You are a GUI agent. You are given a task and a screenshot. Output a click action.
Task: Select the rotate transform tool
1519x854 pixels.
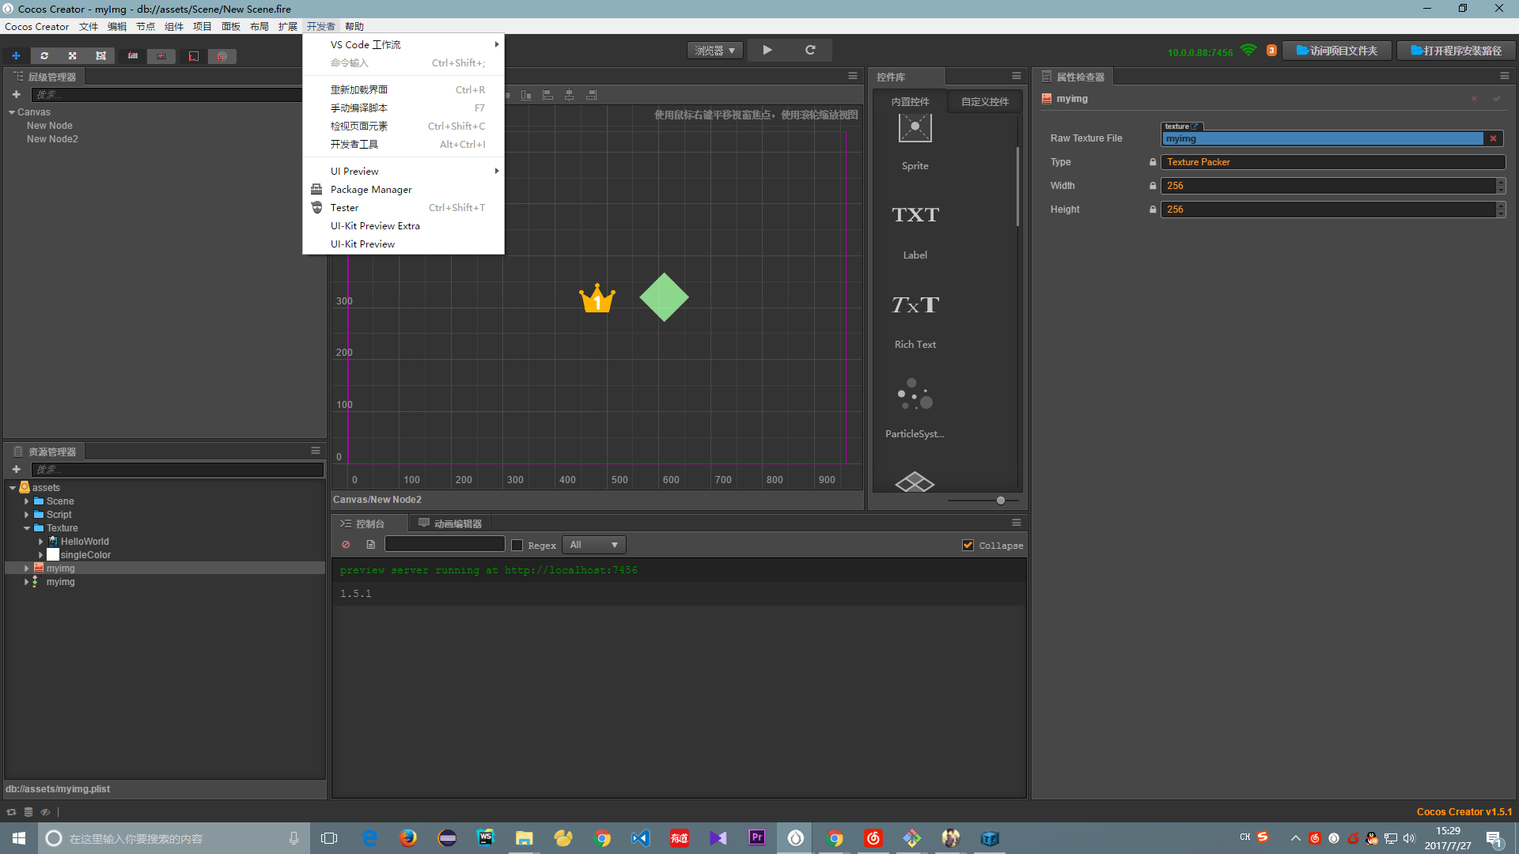44,56
